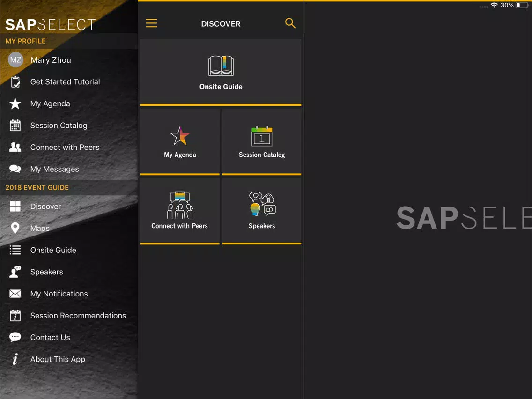Click the Contact Us speech bubble icon
Viewport: 532px width, 399px height.
(x=15, y=337)
